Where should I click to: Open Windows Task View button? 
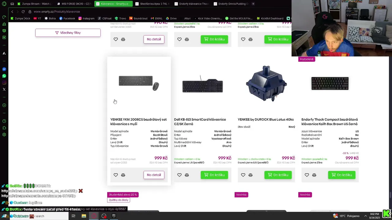click(x=73, y=216)
